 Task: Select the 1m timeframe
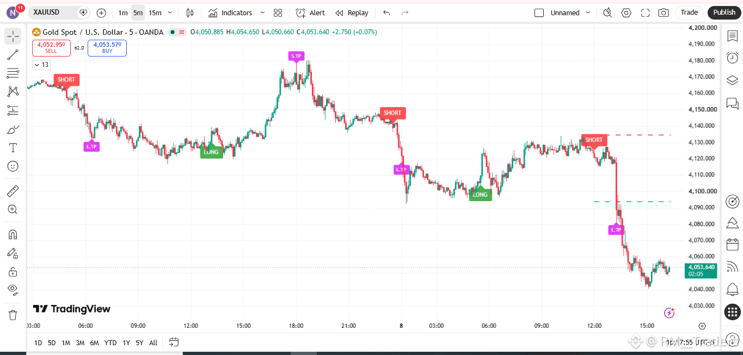click(123, 13)
